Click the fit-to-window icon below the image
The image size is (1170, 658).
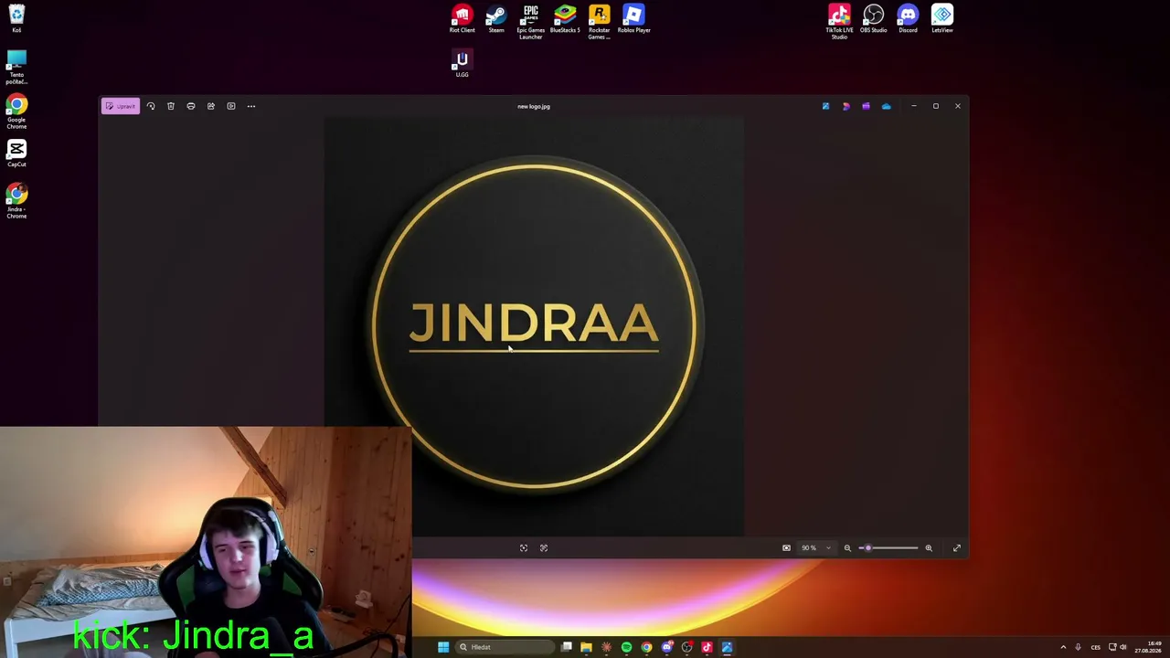coord(524,548)
